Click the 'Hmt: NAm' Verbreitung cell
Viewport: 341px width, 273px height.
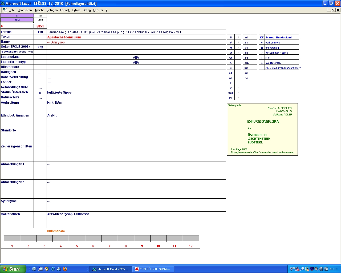coord(136,106)
